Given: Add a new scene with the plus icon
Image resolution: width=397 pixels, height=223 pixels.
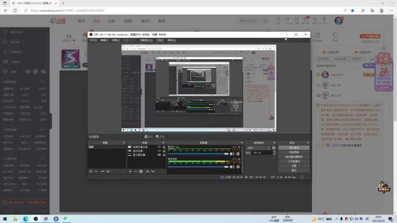Looking at the screenshot, I should [x=91, y=171].
